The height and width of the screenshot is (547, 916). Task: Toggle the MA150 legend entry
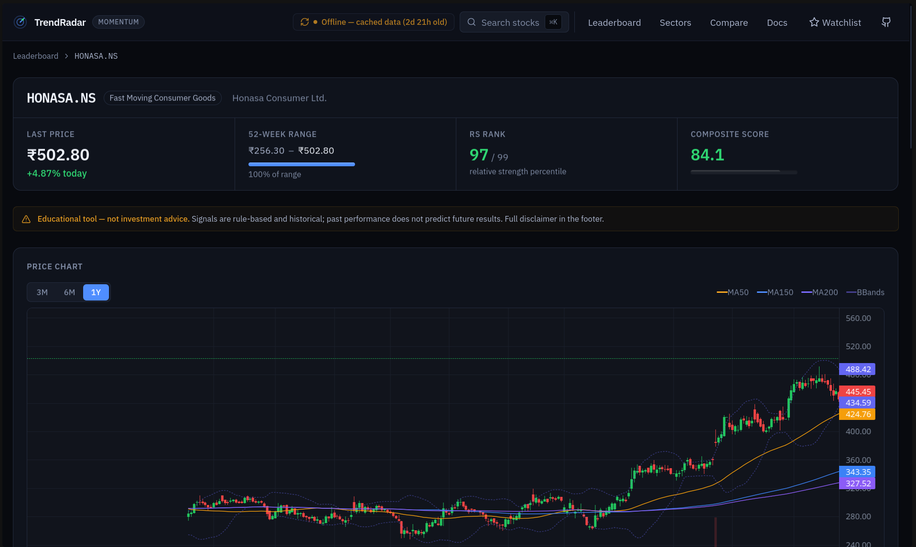pos(775,292)
